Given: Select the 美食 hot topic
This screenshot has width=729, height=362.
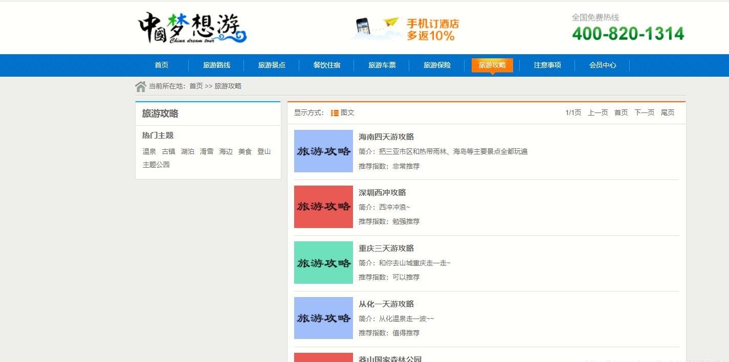Looking at the screenshot, I should 245,152.
